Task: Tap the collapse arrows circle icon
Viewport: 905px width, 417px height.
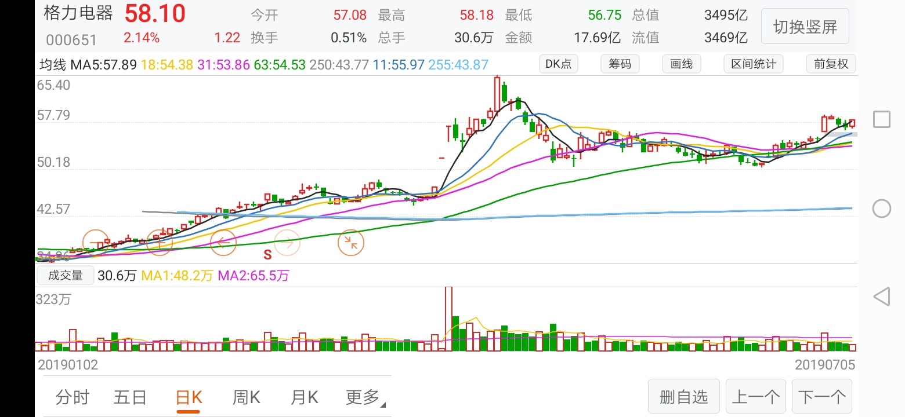Action: tap(351, 243)
